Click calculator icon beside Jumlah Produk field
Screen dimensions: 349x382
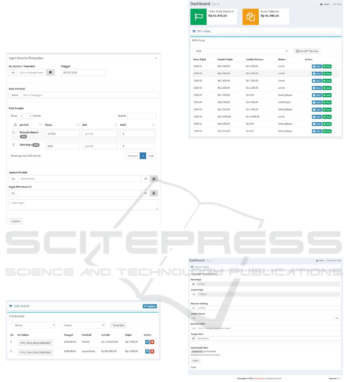coord(154,179)
